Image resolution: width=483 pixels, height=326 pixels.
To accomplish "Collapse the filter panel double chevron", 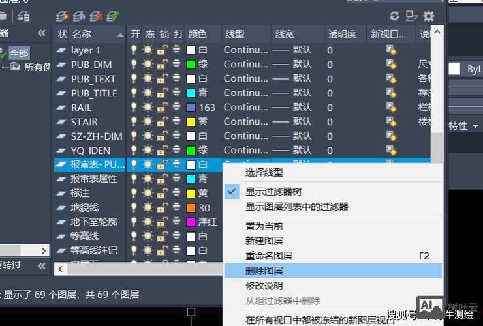I will pos(42,33).
